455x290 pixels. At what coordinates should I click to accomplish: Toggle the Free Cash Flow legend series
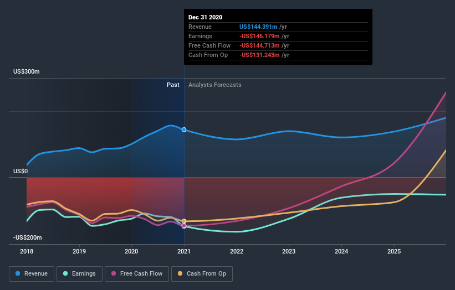tap(137, 274)
